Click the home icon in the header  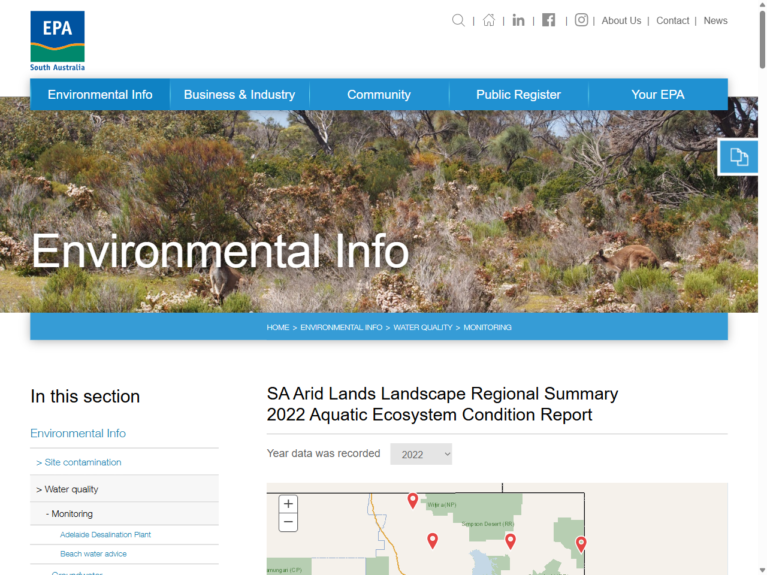tap(488, 20)
